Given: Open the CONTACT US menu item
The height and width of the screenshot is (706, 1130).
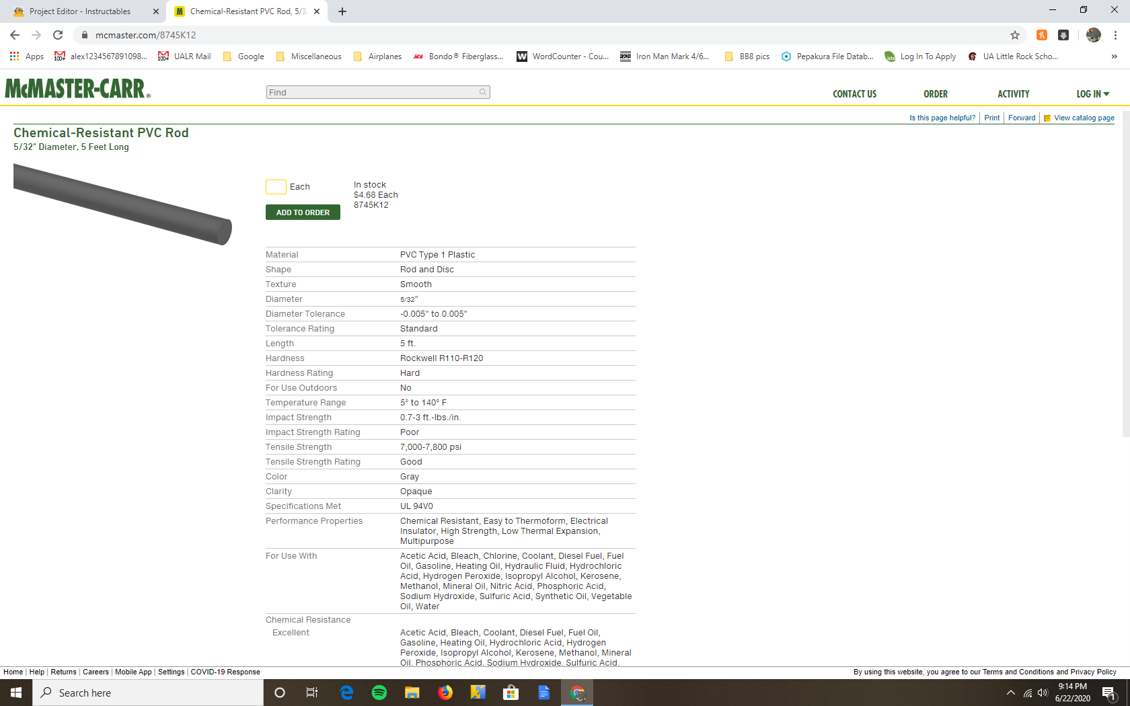Looking at the screenshot, I should pyautogui.click(x=854, y=94).
